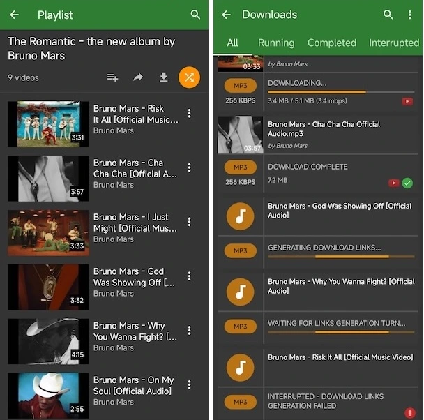The width and height of the screenshot is (424, 420).
Task: Open search in the Downloads header
Action: click(x=388, y=15)
